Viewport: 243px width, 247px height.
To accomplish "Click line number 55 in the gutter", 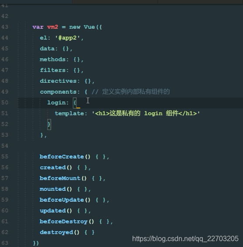I will click(x=5, y=156).
